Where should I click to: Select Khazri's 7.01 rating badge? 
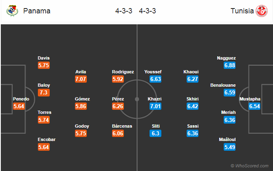click(155, 106)
